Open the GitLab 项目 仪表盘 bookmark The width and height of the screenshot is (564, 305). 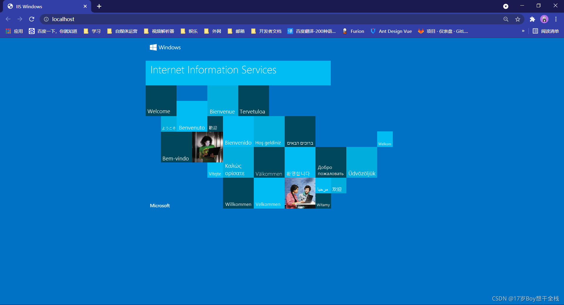[x=443, y=31]
